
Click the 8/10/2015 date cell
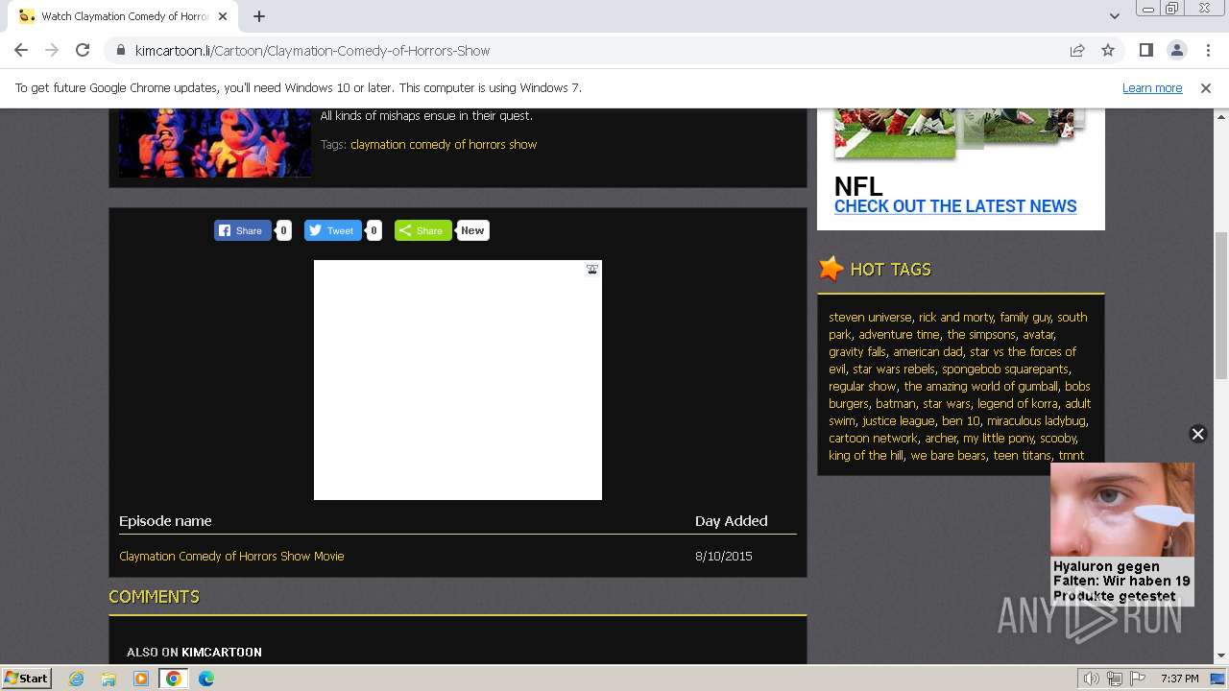pos(724,556)
